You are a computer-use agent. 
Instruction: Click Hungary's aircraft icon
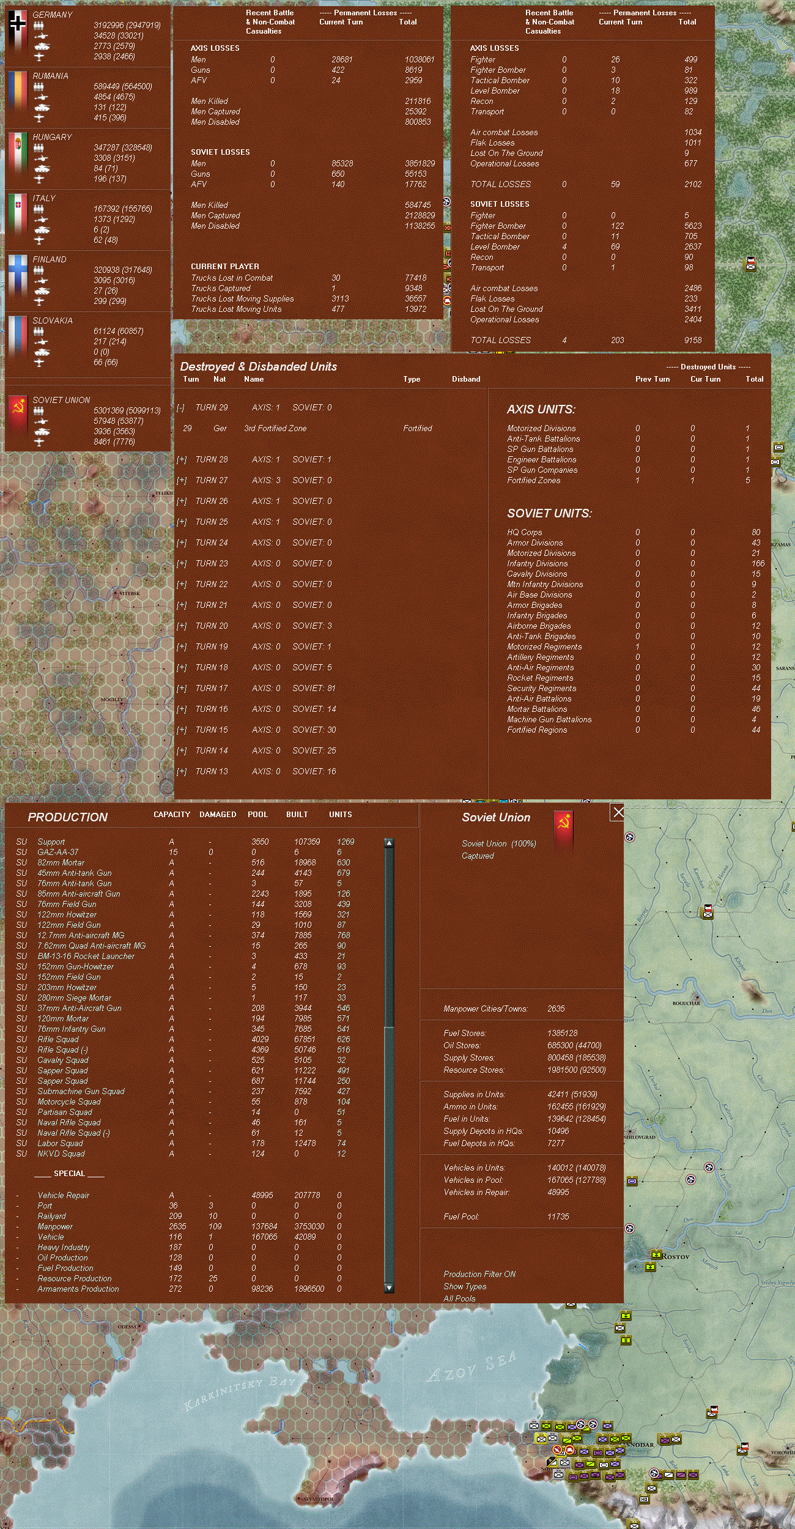click(x=39, y=179)
